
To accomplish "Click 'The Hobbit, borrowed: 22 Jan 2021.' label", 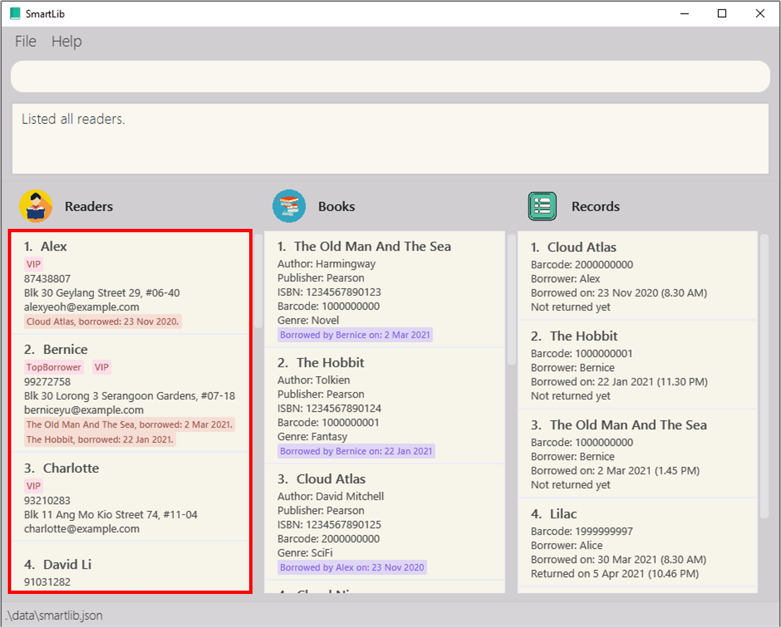I will click(100, 440).
